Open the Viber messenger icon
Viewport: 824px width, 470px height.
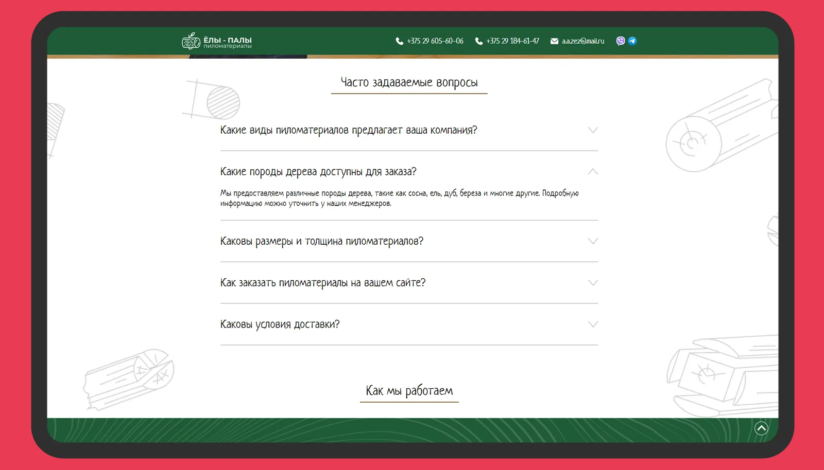621,41
